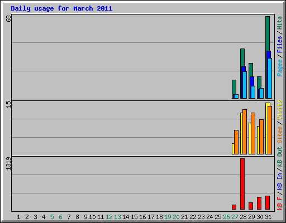Viewport: 286px width, 223px height.
Task: Click the orange Sites bar for day 28
Action: coord(245,132)
